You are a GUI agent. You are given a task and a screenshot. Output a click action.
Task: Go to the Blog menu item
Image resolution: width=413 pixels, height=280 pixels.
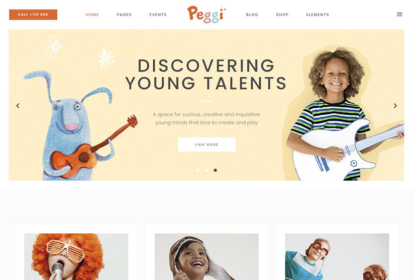click(x=252, y=15)
